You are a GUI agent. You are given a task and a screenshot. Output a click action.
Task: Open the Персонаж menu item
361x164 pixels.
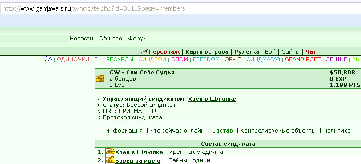pyautogui.click(x=164, y=52)
